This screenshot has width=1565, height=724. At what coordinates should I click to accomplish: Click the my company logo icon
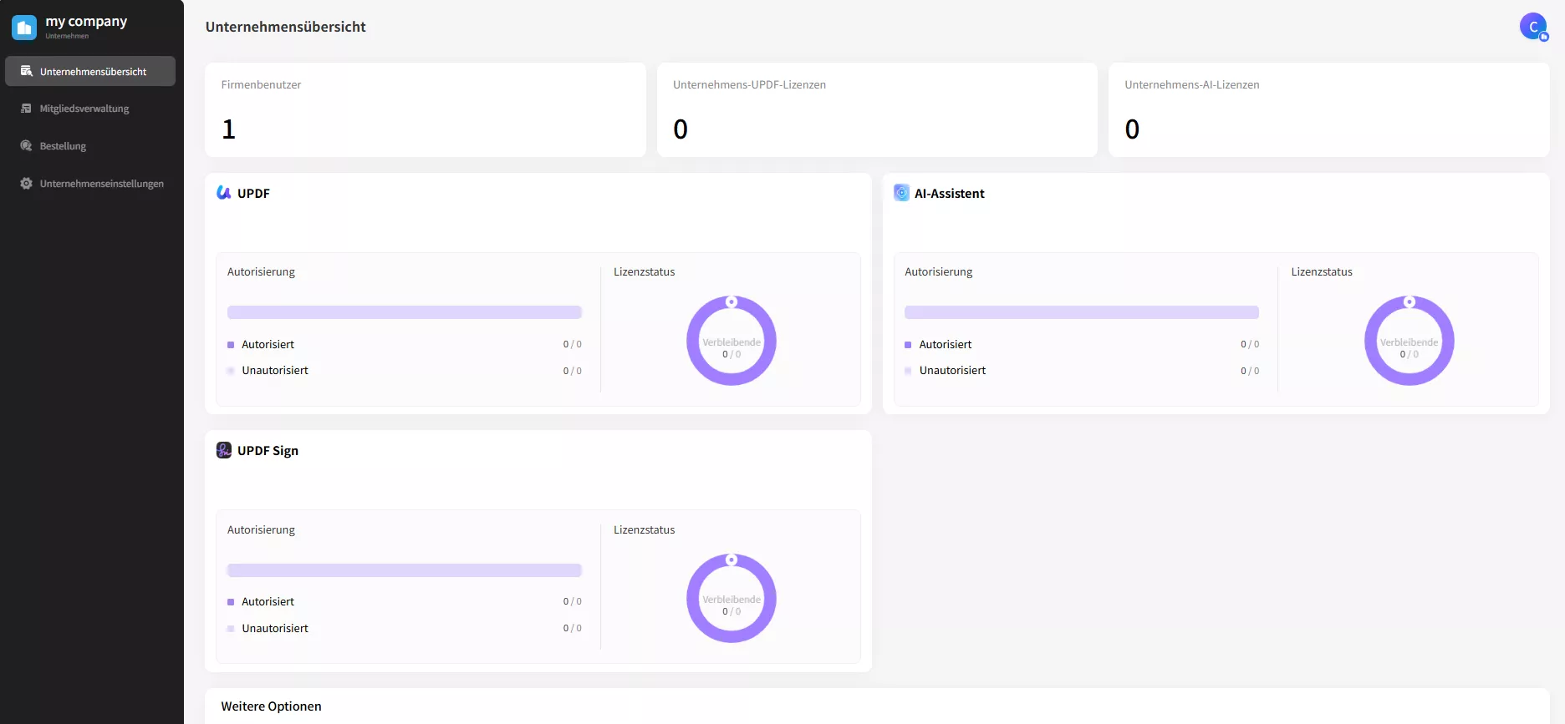(24, 28)
